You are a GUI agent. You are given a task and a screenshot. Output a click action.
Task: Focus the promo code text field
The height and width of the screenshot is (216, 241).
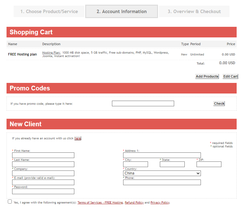point(143,103)
